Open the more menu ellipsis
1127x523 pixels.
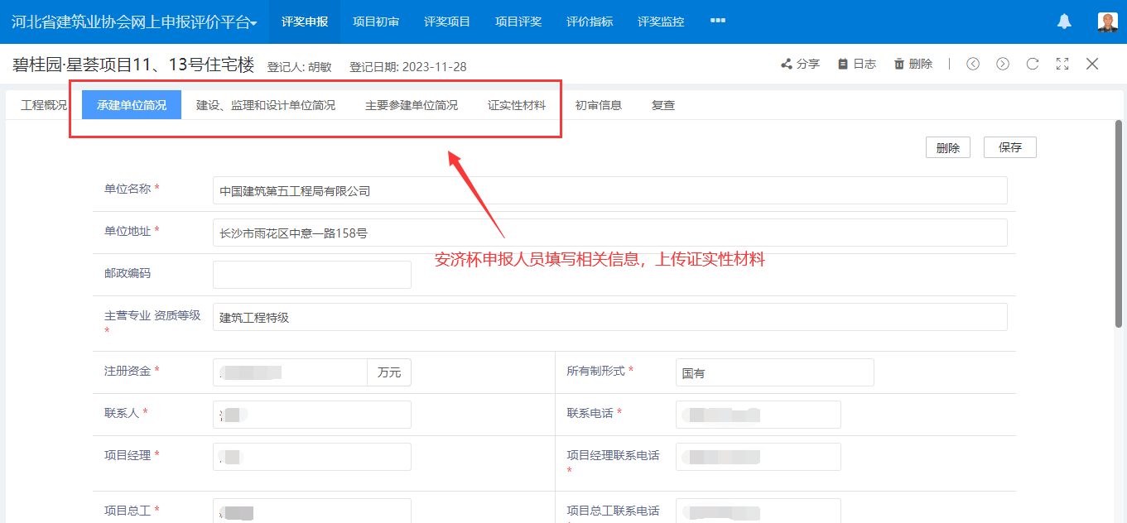[x=718, y=21]
